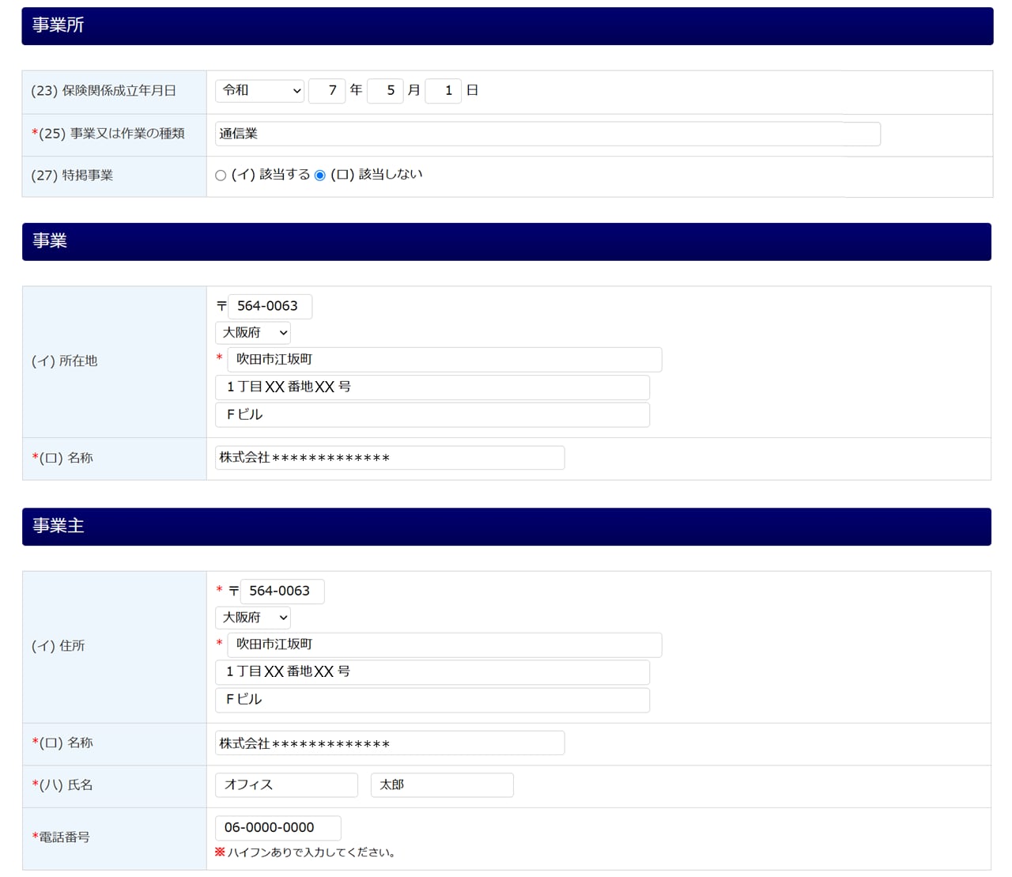Open the 大阪府 dropdown under 所在地
The width and height of the screenshot is (1012, 877).
[253, 333]
